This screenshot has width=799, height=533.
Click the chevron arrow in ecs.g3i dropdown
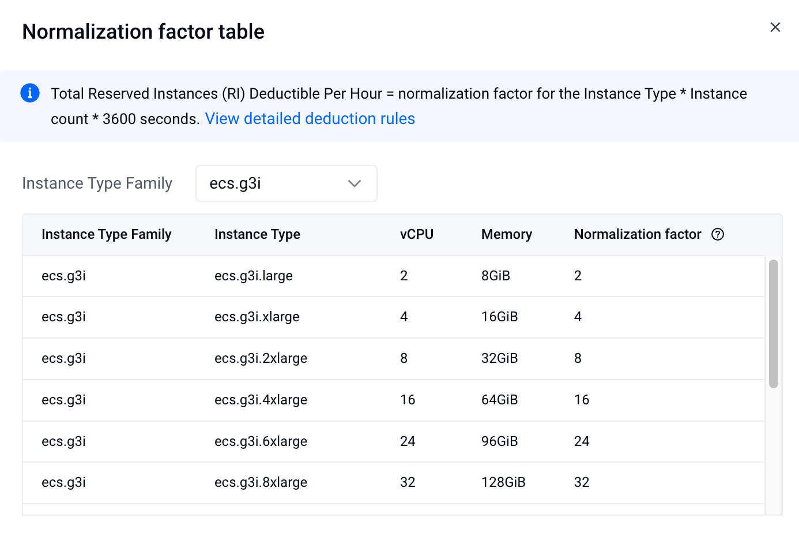[x=355, y=183]
